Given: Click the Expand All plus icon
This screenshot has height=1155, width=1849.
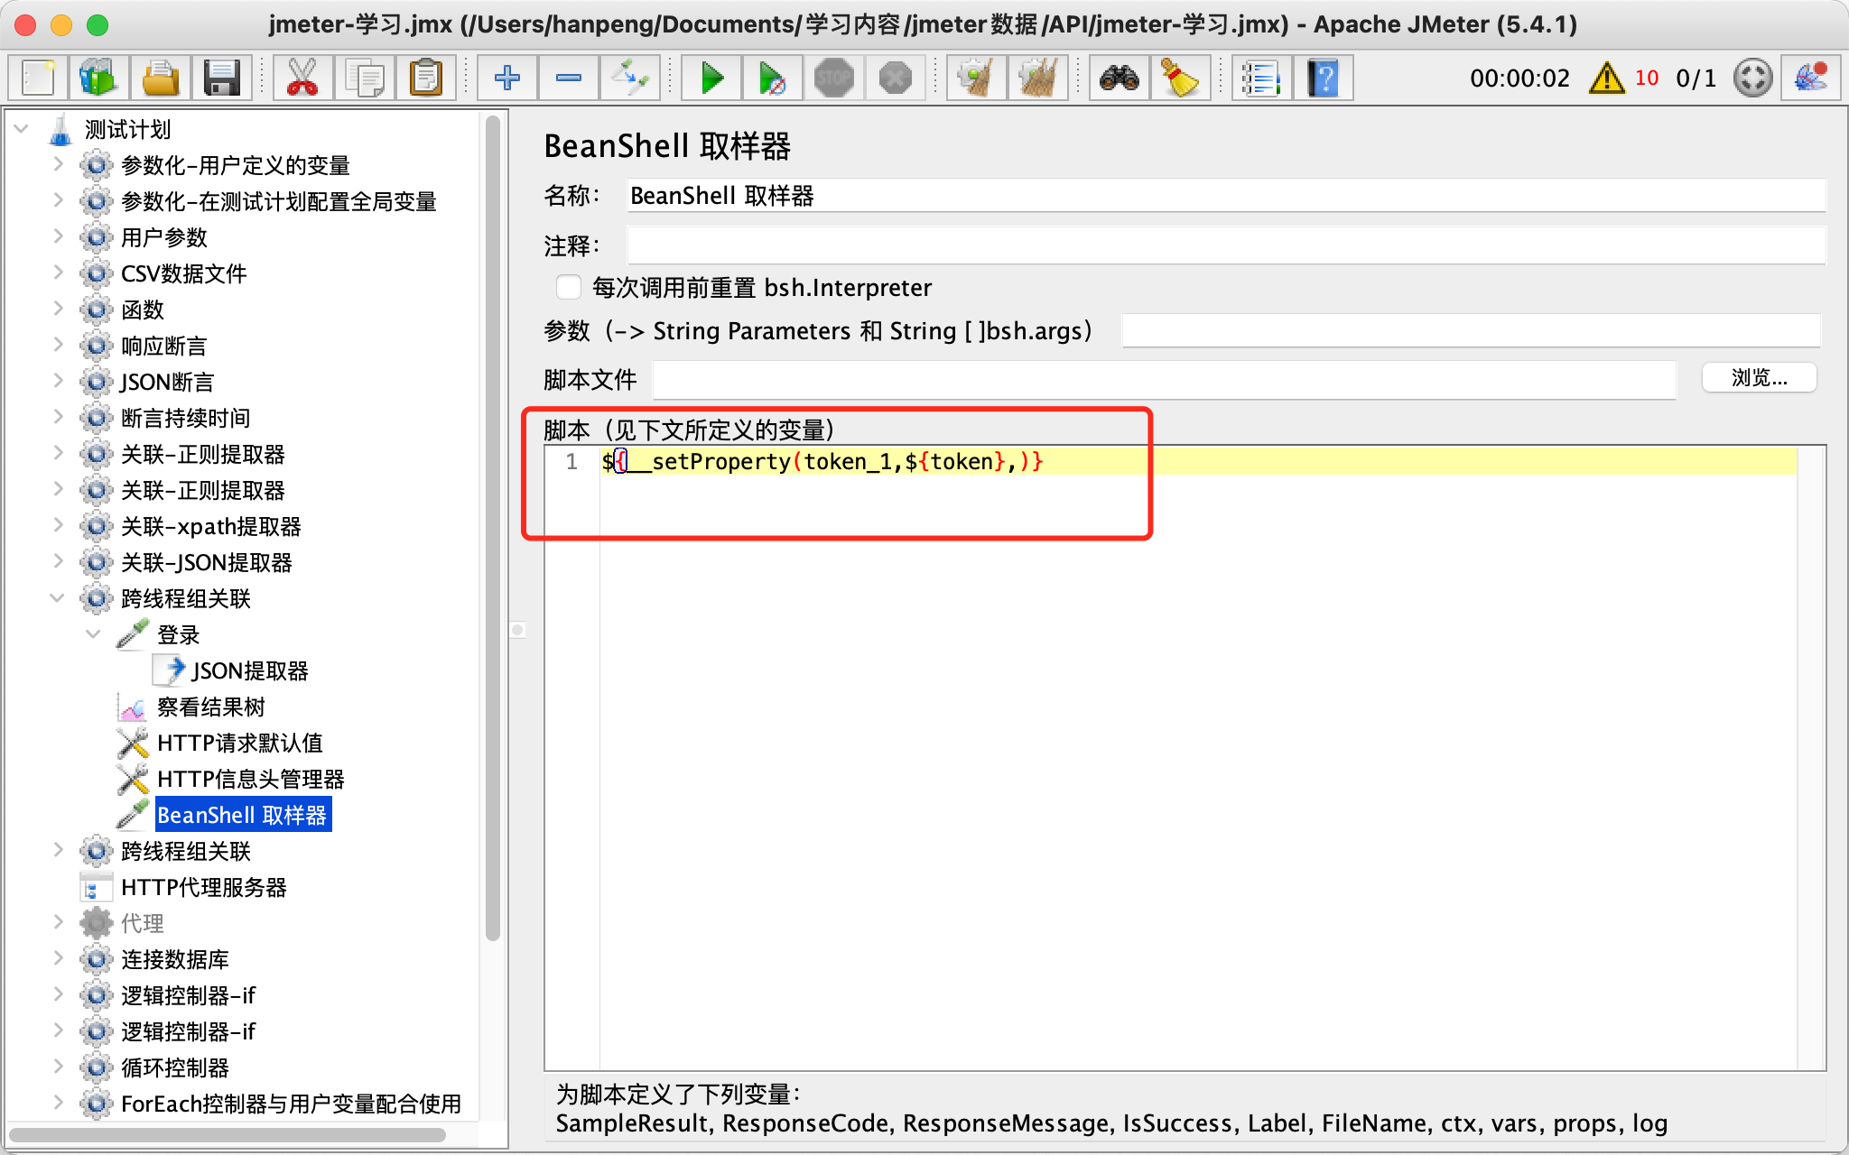Looking at the screenshot, I should [507, 78].
